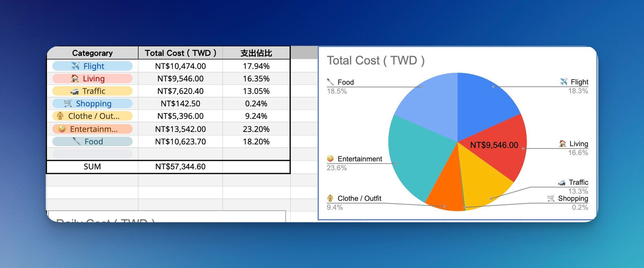Viewport: 644px width, 268px height.
Task: Click the cart icon beside Shopping chart label
Action: point(551,198)
